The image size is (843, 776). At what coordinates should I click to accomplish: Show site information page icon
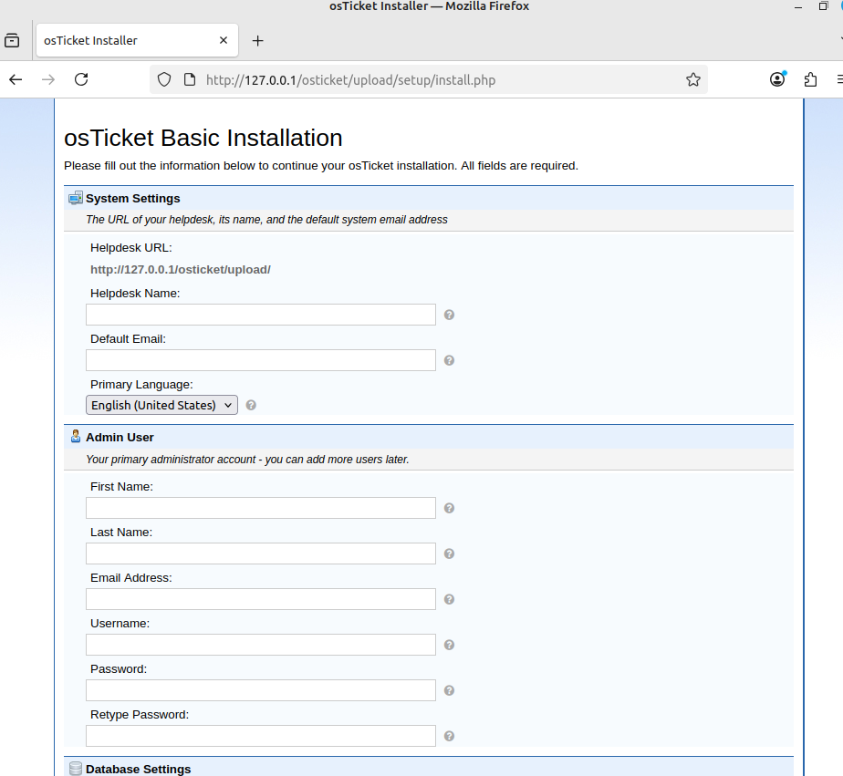tap(190, 80)
